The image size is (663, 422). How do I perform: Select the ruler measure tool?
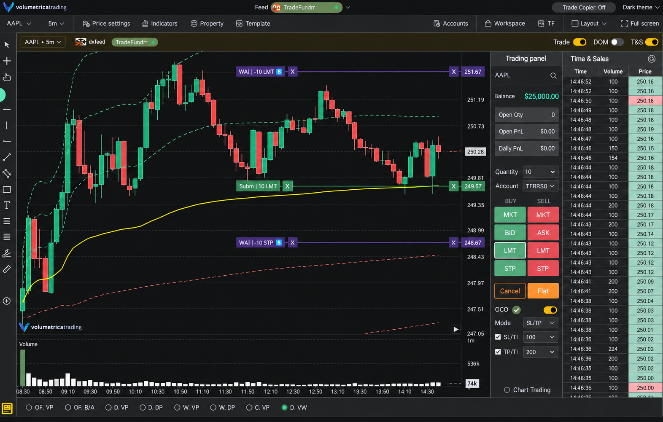point(7,269)
